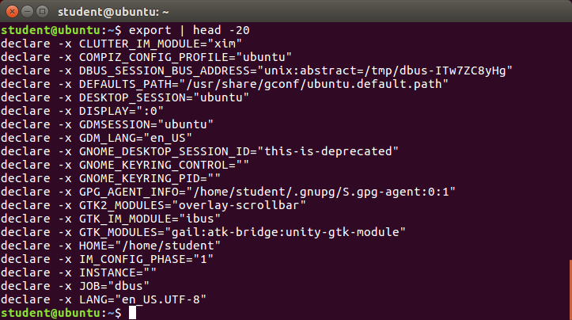This screenshot has width=572, height=320.
Task: Click the student@ubuntu window title text
Action: click(113, 12)
